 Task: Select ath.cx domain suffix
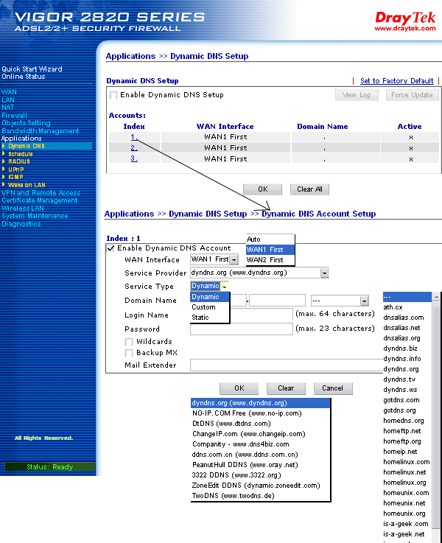(x=407, y=307)
